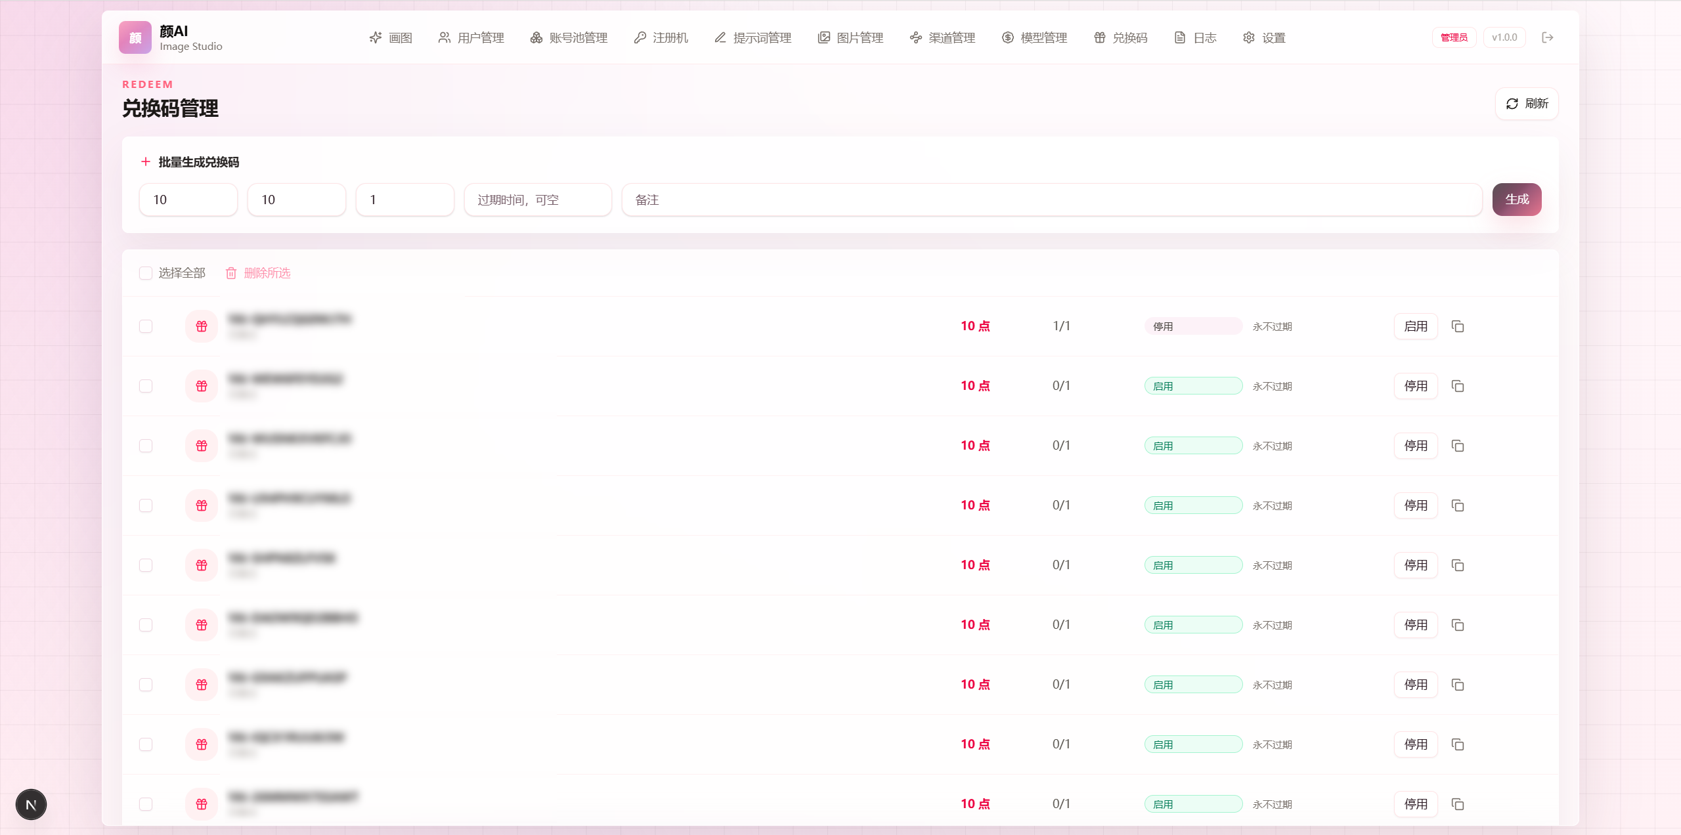Screen dimensions: 1681x835
Task: Click the 批量生成兑换码 section heading
Action: coord(198,162)
